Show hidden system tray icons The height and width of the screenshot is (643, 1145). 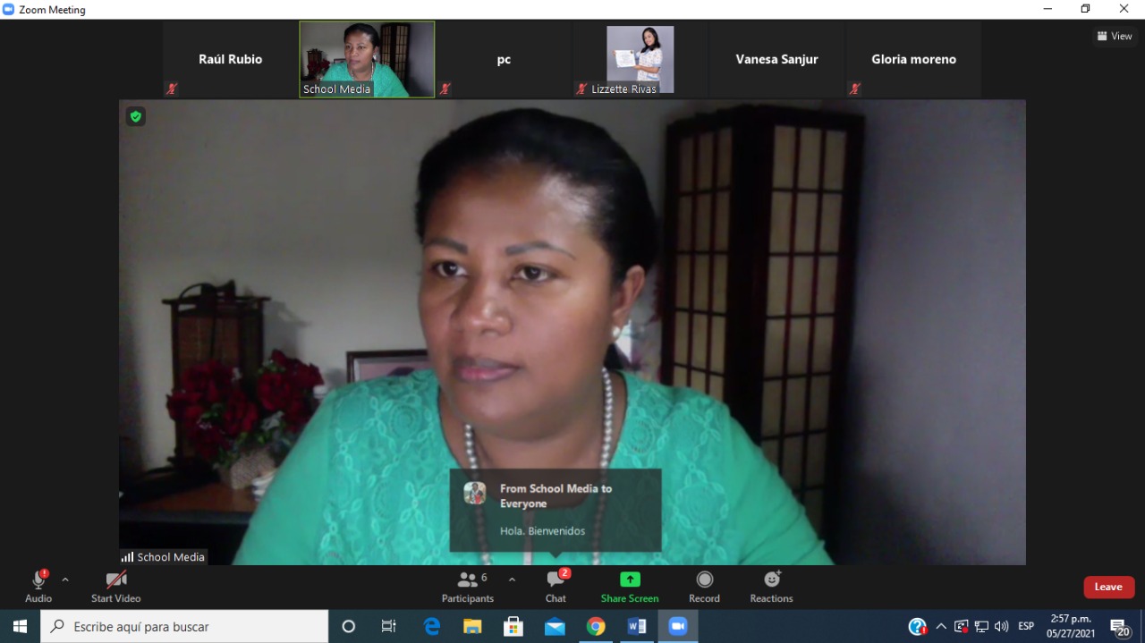(941, 627)
